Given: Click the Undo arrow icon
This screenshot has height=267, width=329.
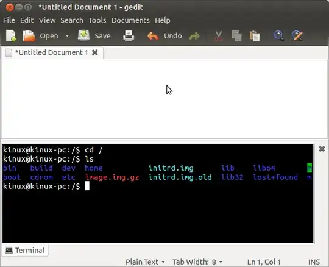Looking at the screenshot, I should coord(153,36).
